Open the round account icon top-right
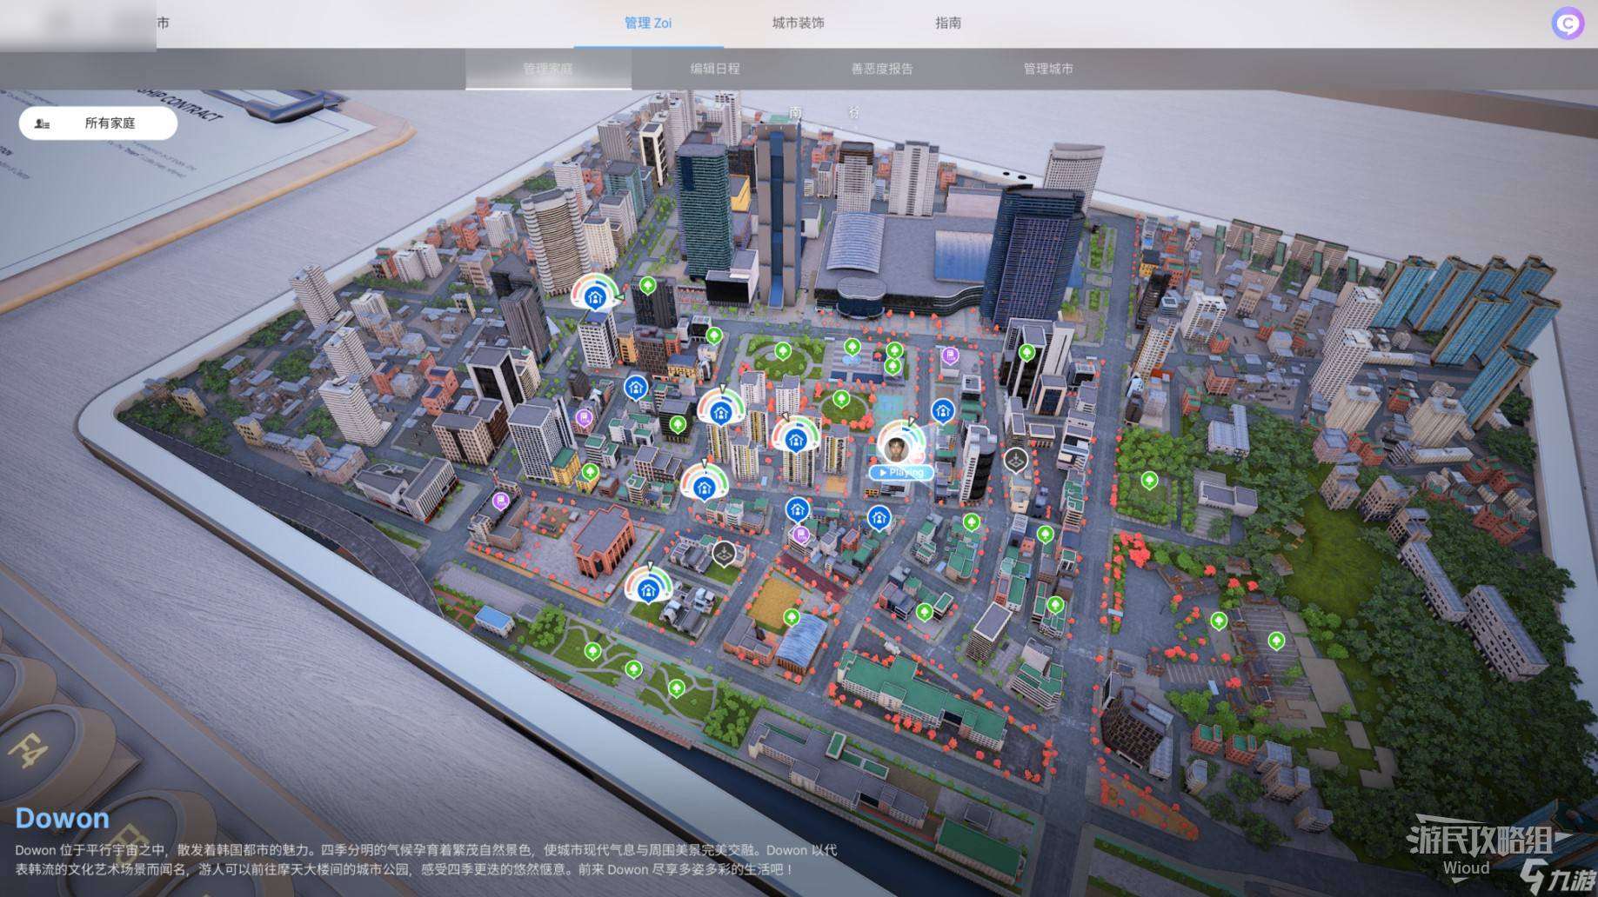The image size is (1598, 897). pos(1568,23)
